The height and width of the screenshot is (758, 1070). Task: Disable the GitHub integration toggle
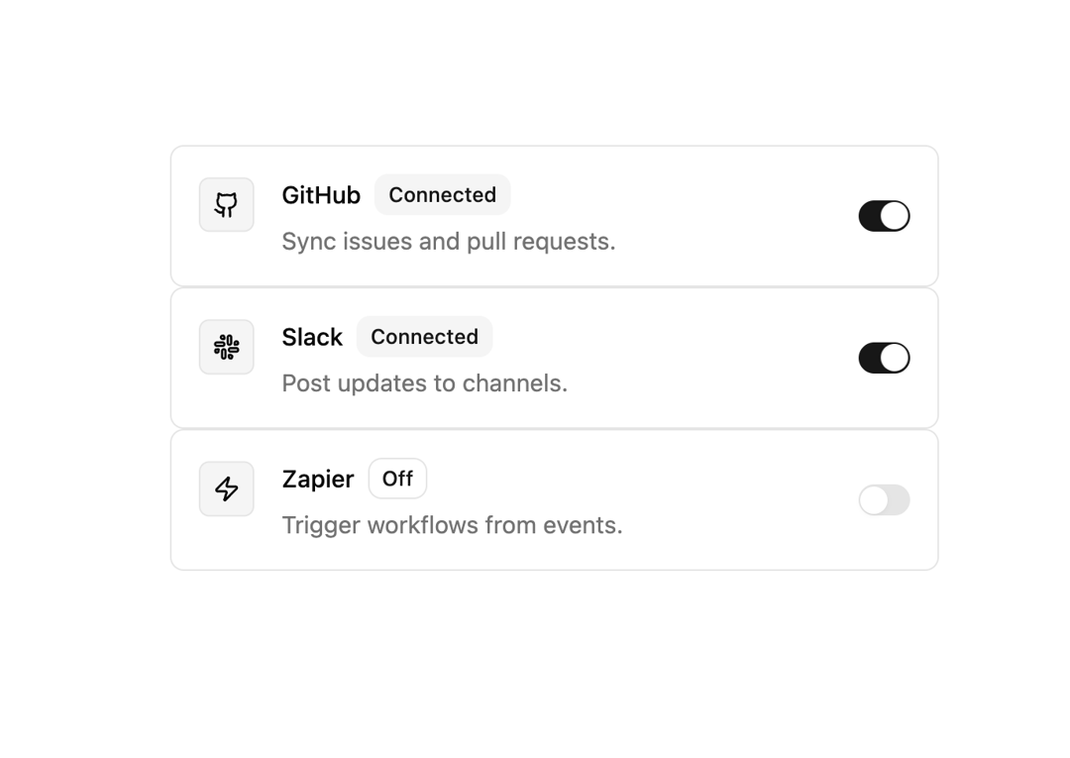click(884, 216)
